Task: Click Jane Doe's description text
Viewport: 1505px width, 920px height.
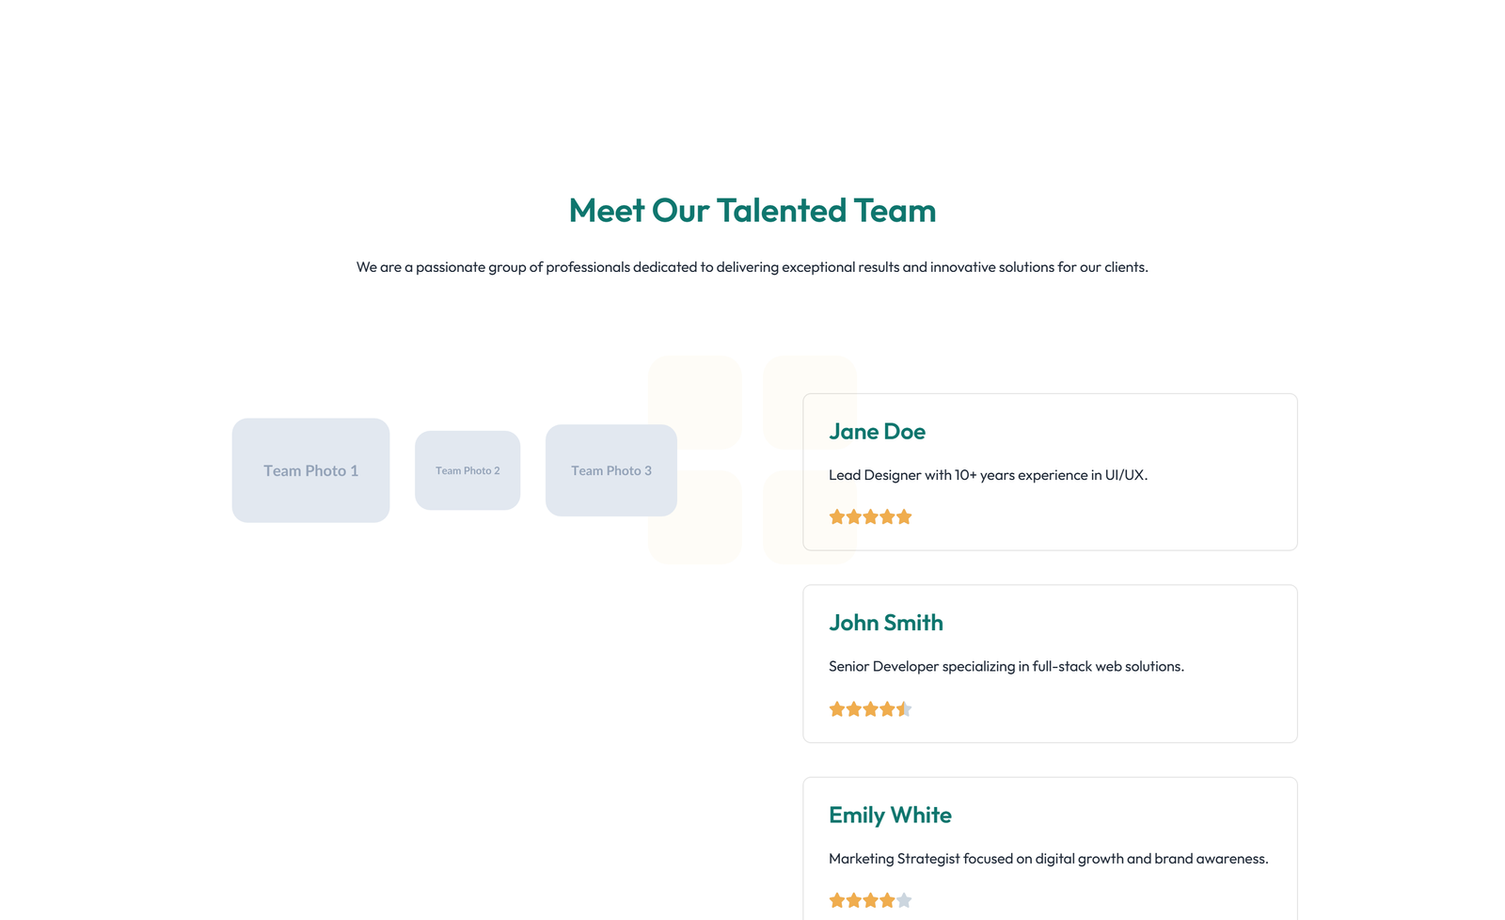Action: [x=988, y=475]
